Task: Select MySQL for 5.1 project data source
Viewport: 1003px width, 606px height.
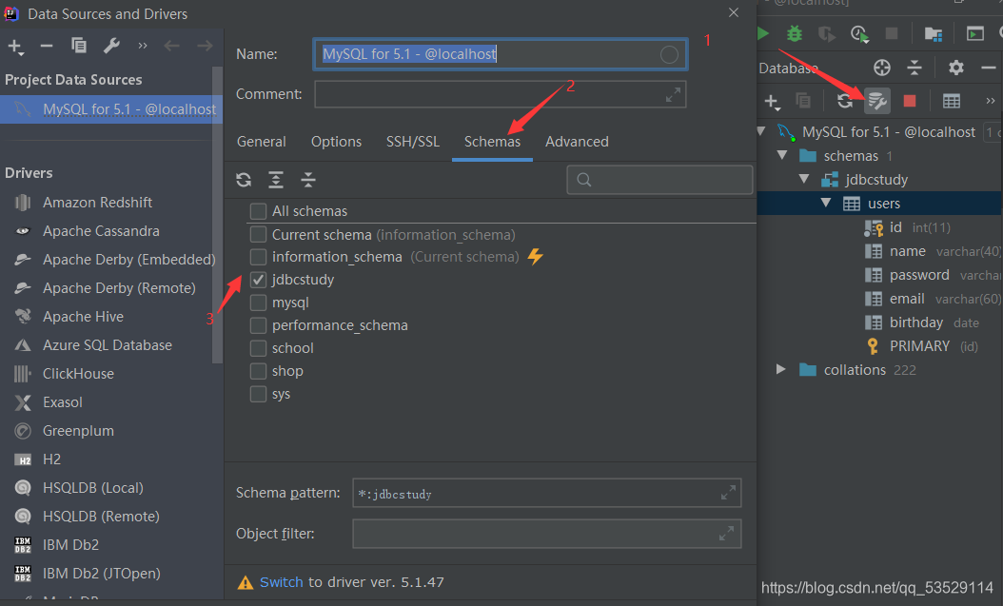Action: tap(111, 109)
